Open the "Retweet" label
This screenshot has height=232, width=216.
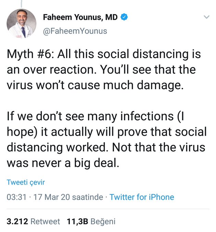45,221
